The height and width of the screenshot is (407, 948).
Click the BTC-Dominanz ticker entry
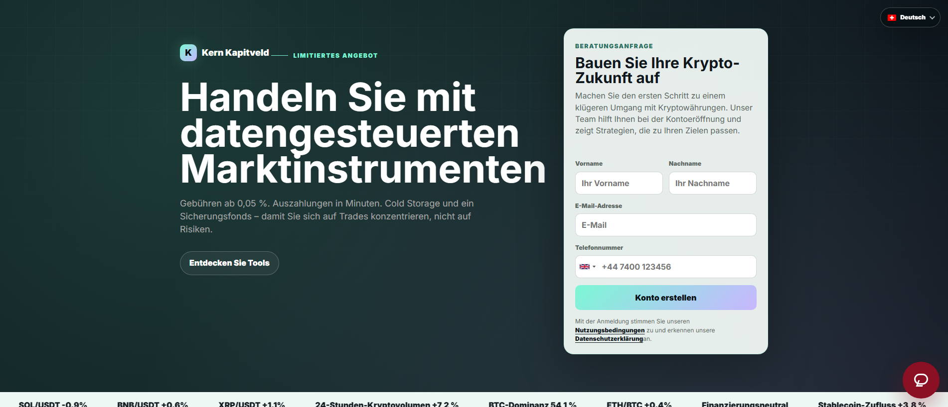point(532,404)
